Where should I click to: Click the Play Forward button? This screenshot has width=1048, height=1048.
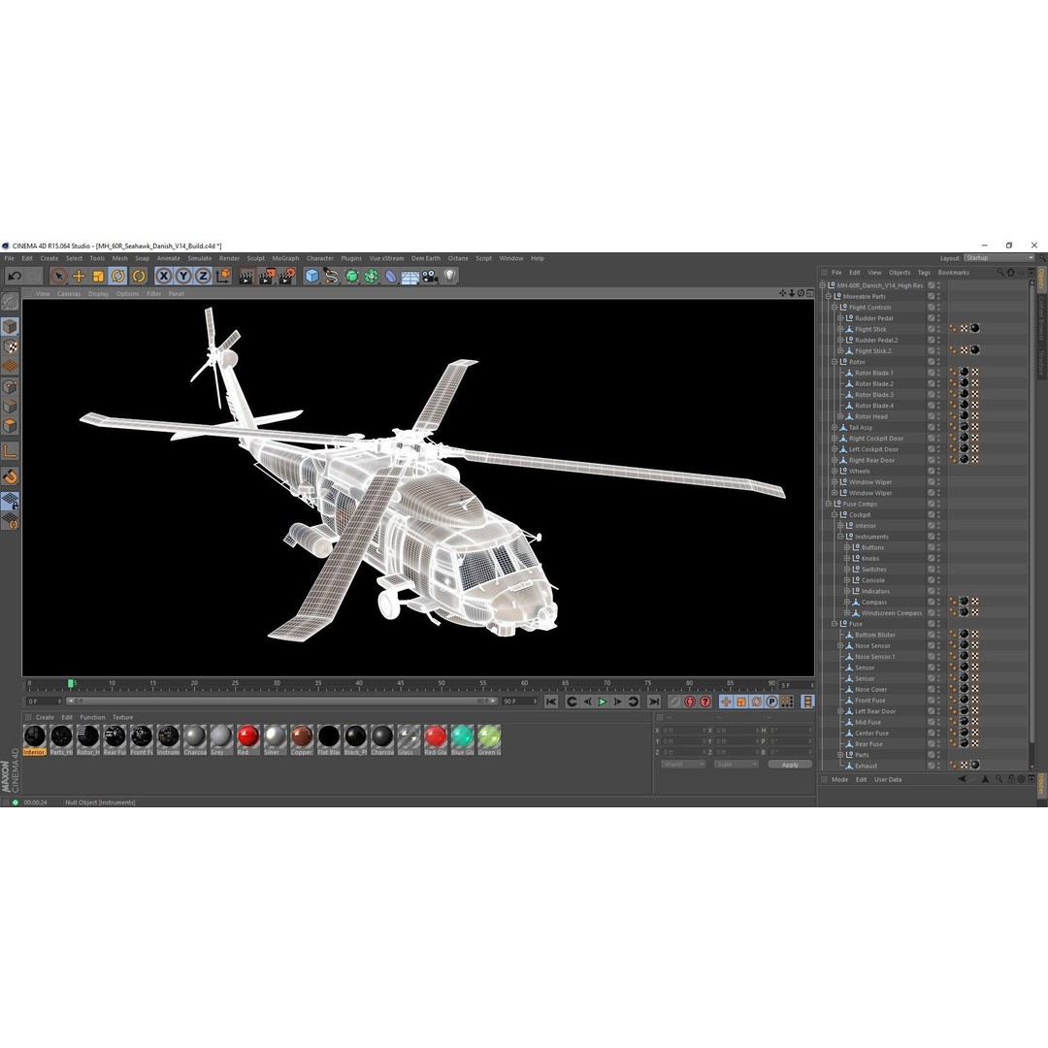tap(603, 702)
